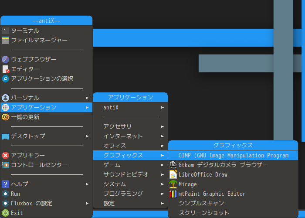This screenshot has height=218, width=305.
Task: Expand the ヘルプ submenu arrow
Action: [x=87, y=184]
